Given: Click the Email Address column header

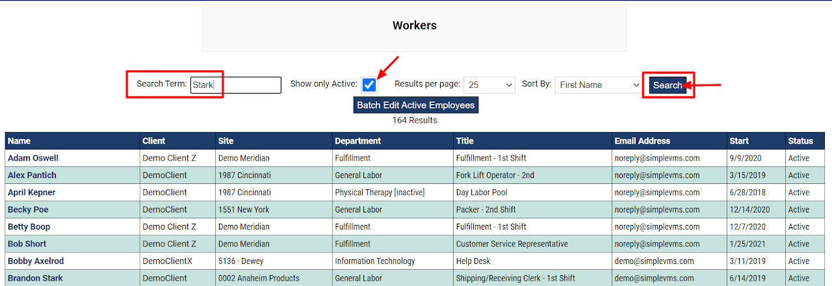Looking at the screenshot, I should point(642,141).
